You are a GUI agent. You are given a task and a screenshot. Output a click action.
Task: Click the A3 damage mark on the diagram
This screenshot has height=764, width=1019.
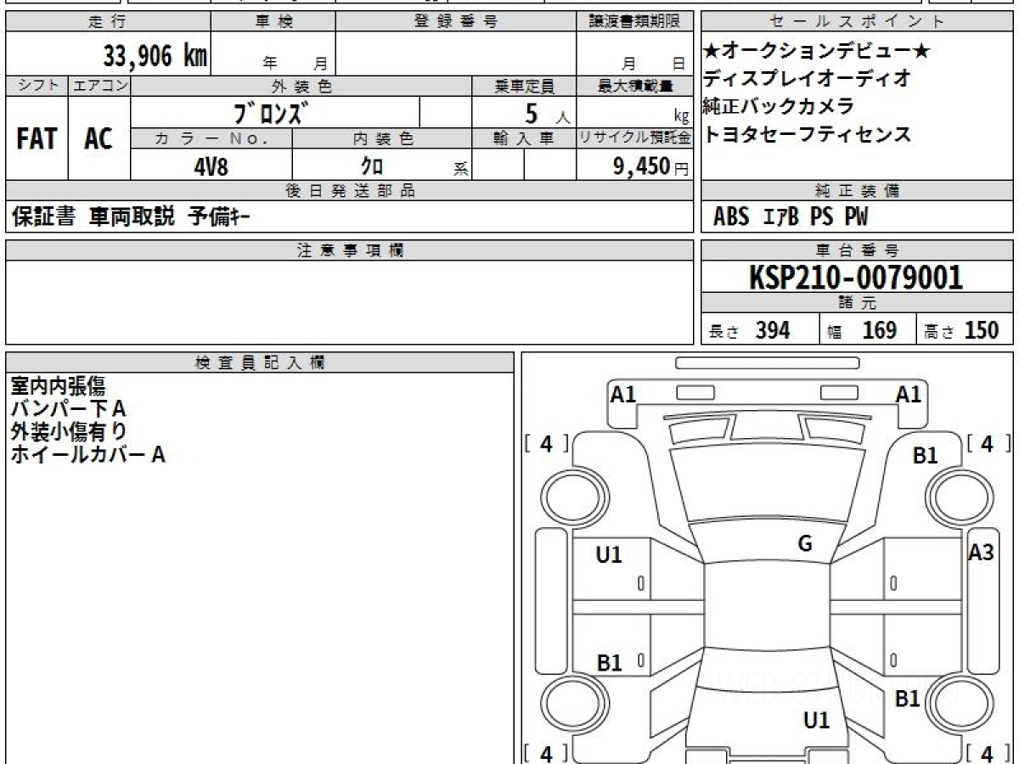tap(982, 553)
